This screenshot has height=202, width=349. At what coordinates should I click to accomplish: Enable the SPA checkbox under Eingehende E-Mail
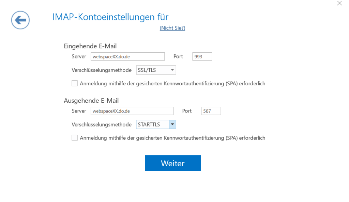pos(75,83)
